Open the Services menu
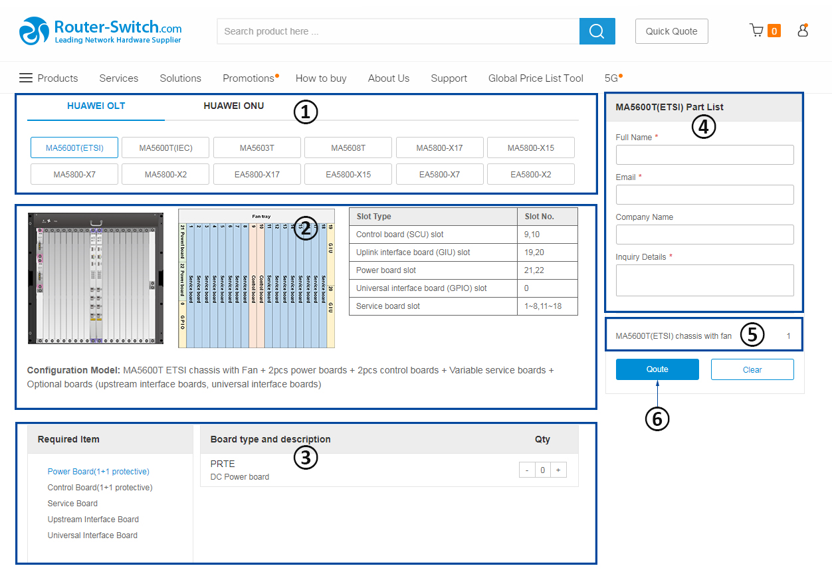The image size is (832, 582). [x=119, y=78]
